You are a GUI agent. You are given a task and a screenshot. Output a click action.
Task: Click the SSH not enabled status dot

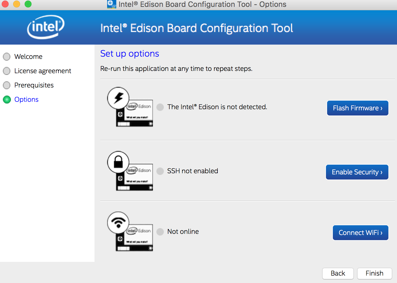point(160,171)
